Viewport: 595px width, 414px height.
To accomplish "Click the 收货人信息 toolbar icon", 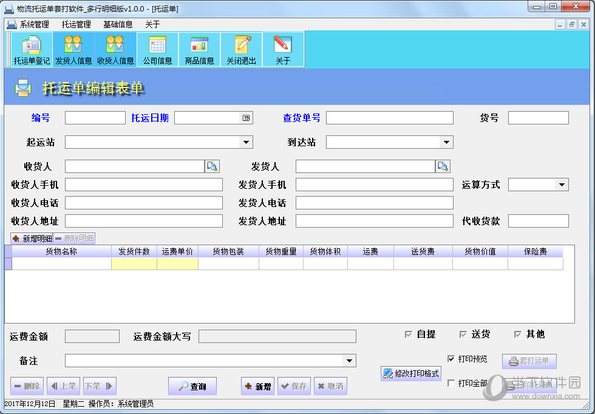I will coord(115,50).
